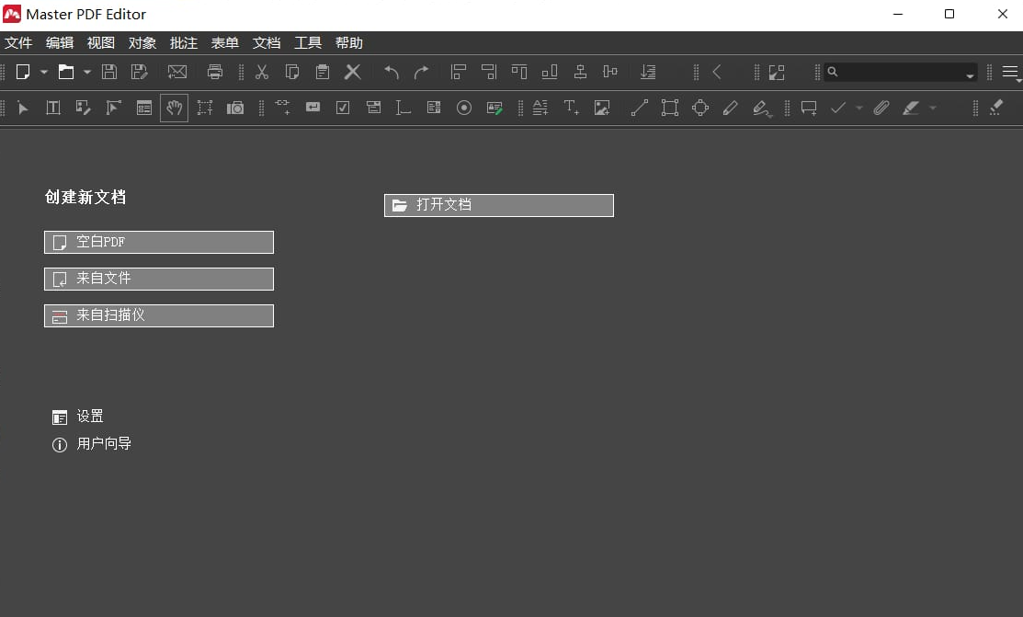The width and height of the screenshot is (1023, 617).
Task: Click the align bottom icon
Action: click(x=550, y=72)
